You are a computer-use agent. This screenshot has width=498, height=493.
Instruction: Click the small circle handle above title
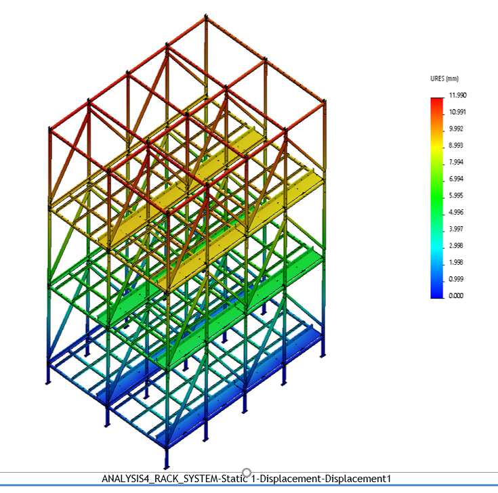click(x=247, y=472)
